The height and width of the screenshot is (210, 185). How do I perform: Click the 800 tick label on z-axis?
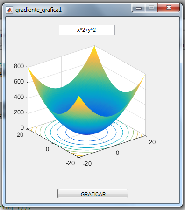click(x=19, y=66)
